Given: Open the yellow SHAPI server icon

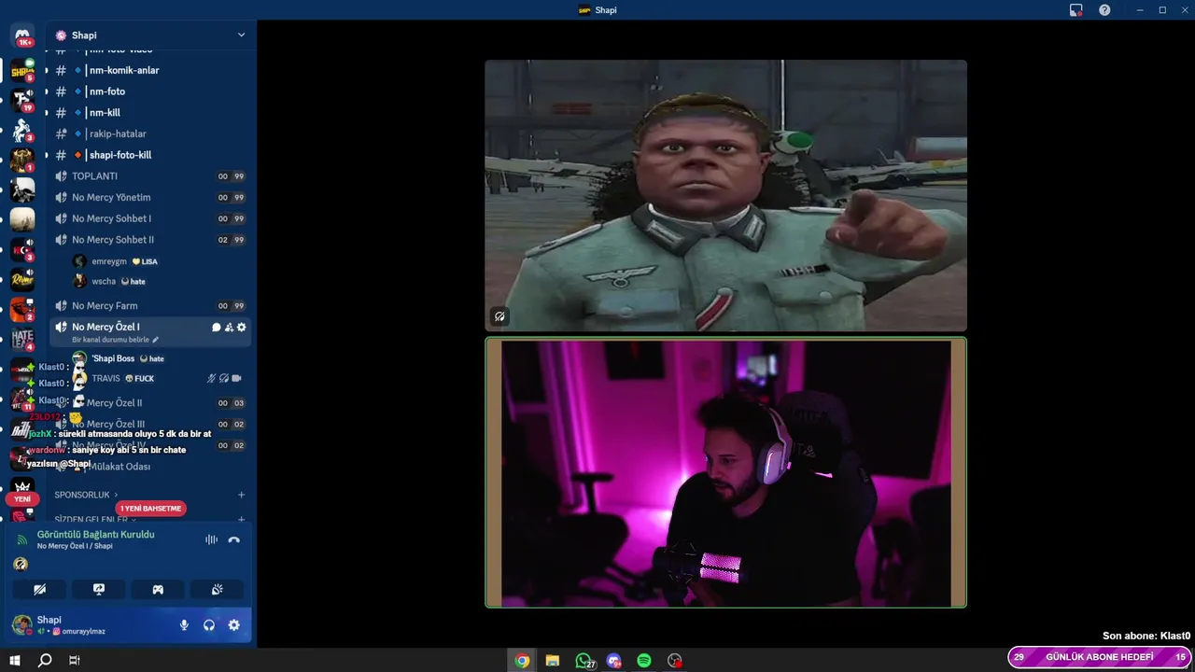Looking at the screenshot, I should coord(22,71).
